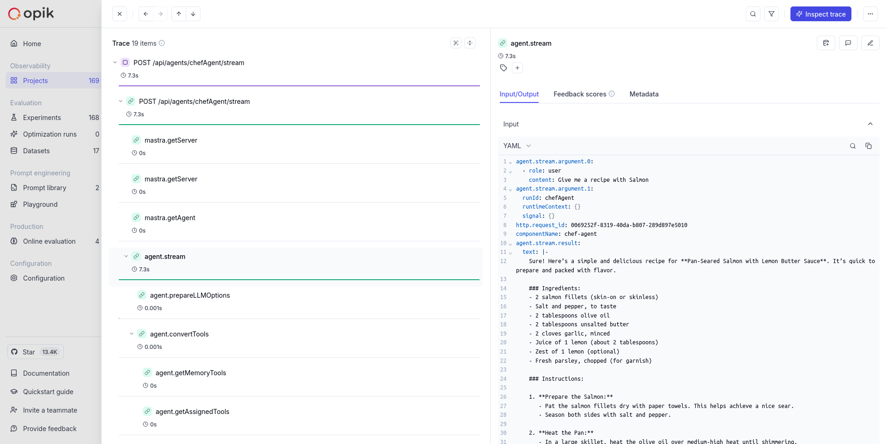Image resolution: width=887 pixels, height=444 pixels.
Task: Collapse the agent.convertTools tree node
Action: [x=132, y=334]
